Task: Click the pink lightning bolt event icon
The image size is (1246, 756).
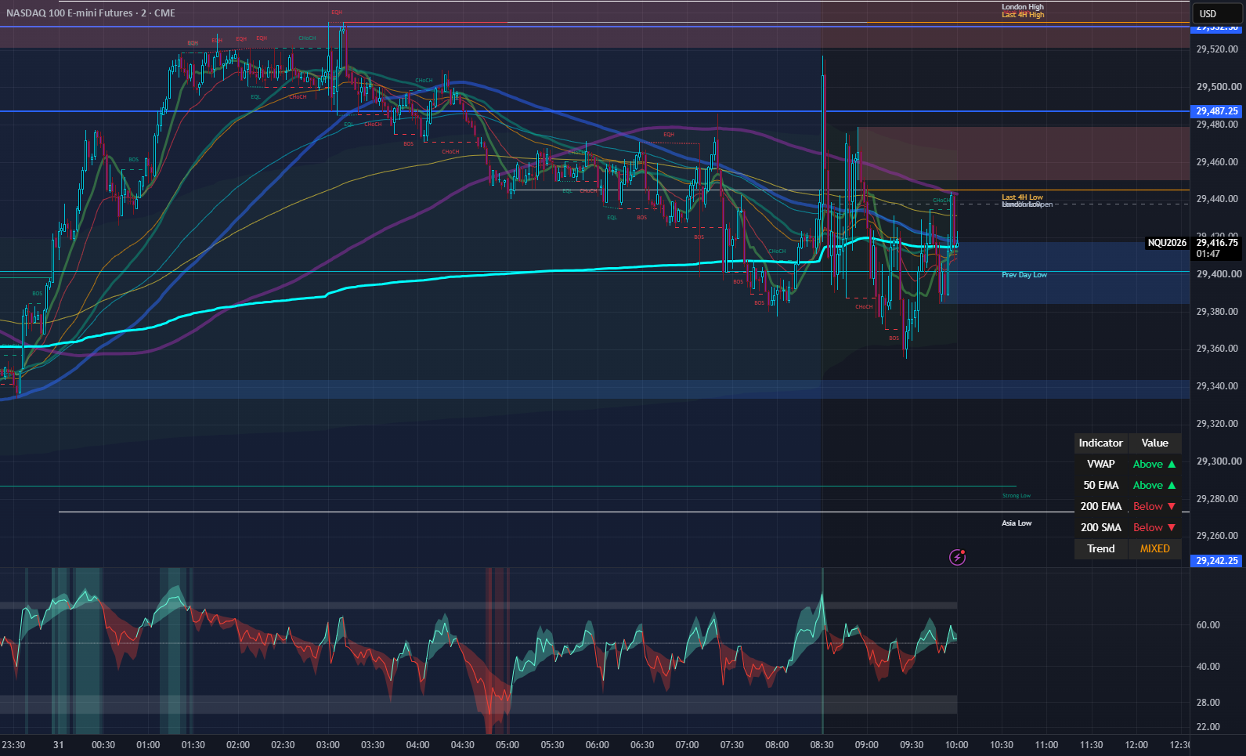Action: point(957,557)
